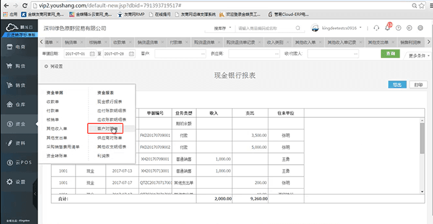433x224 pixels.
Task: Switch to the 销货退货单 tab
Action: (x=148, y=42)
